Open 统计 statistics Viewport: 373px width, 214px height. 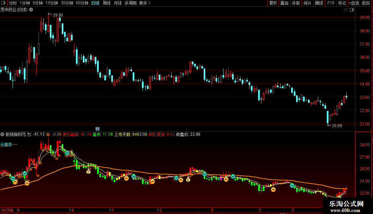pyautogui.click(x=307, y=3)
